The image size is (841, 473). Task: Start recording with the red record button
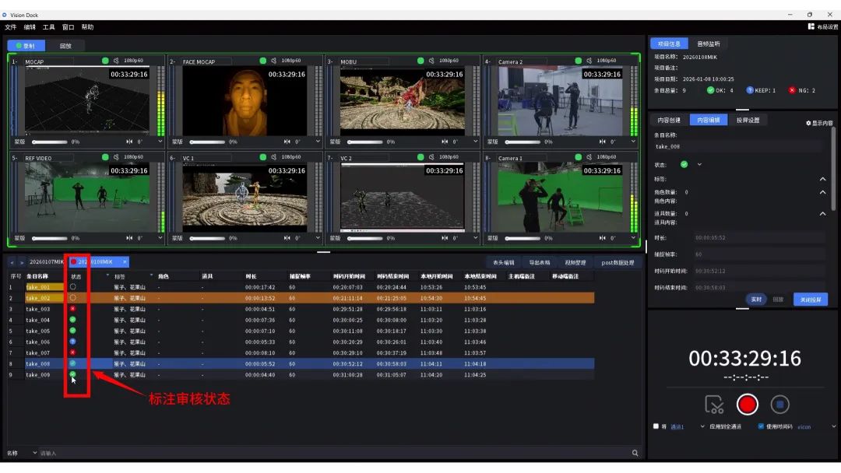[747, 405]
